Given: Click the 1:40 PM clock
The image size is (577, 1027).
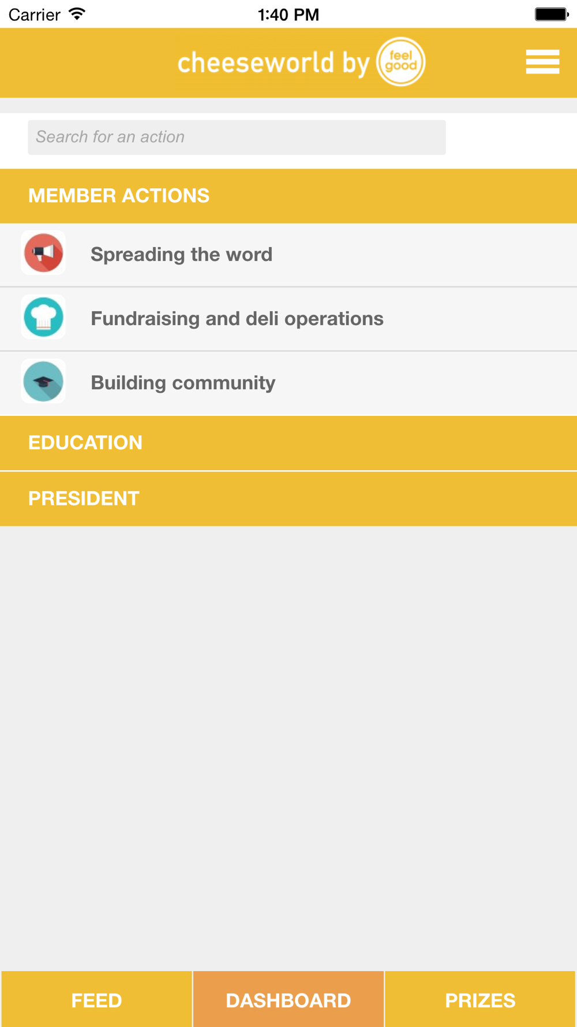Looking at the screenshot, I should pyautogui.click(x=288, y=14).
